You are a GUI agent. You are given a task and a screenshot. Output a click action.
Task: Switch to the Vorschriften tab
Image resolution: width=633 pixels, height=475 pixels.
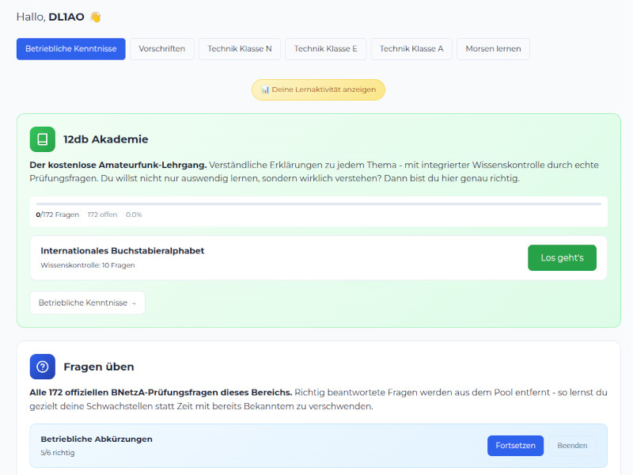point(161,48)
